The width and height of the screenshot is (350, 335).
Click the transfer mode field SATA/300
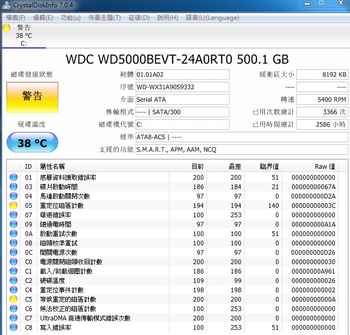[183, 112]
